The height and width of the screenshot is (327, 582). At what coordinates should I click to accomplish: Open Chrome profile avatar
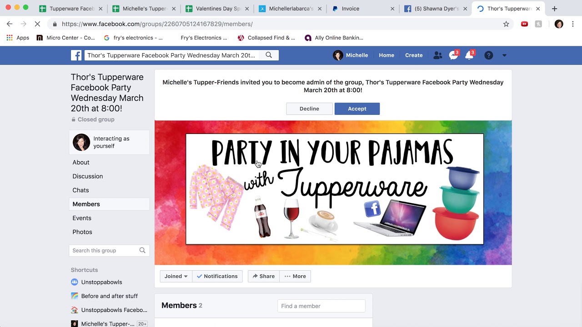(x=559, y=24)
